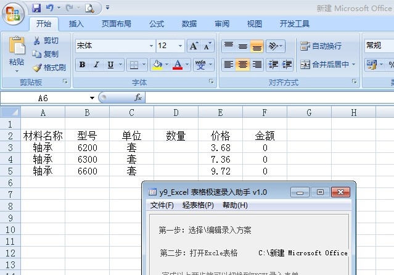Click the Select All corner button
This screenshot has height=275, width=394.
coord(10,112)
